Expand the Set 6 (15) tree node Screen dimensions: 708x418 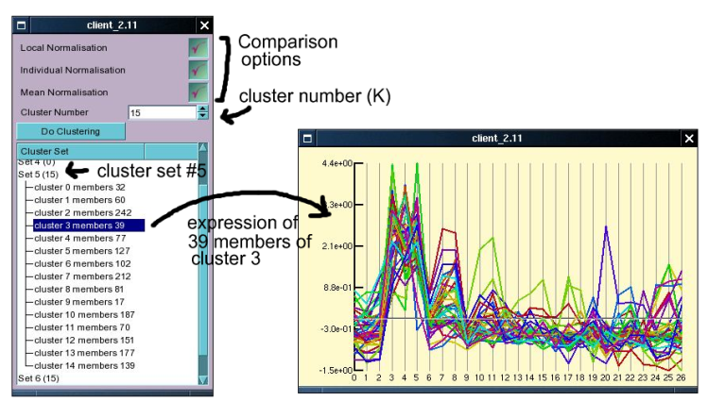tap(38, 377)
